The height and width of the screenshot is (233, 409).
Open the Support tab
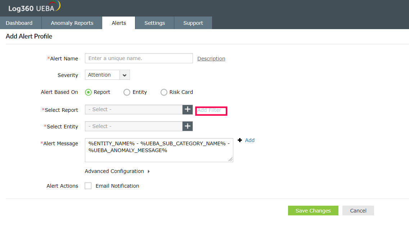(193, 23)
